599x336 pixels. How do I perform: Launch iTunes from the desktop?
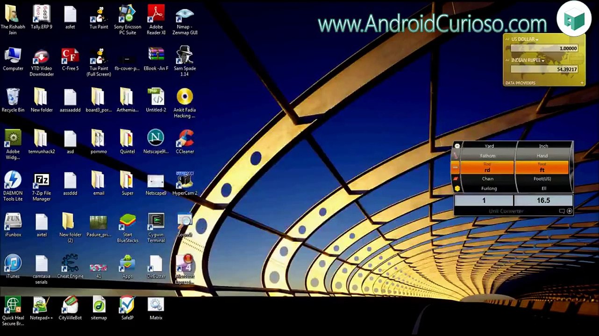click(x=13, y=266)
